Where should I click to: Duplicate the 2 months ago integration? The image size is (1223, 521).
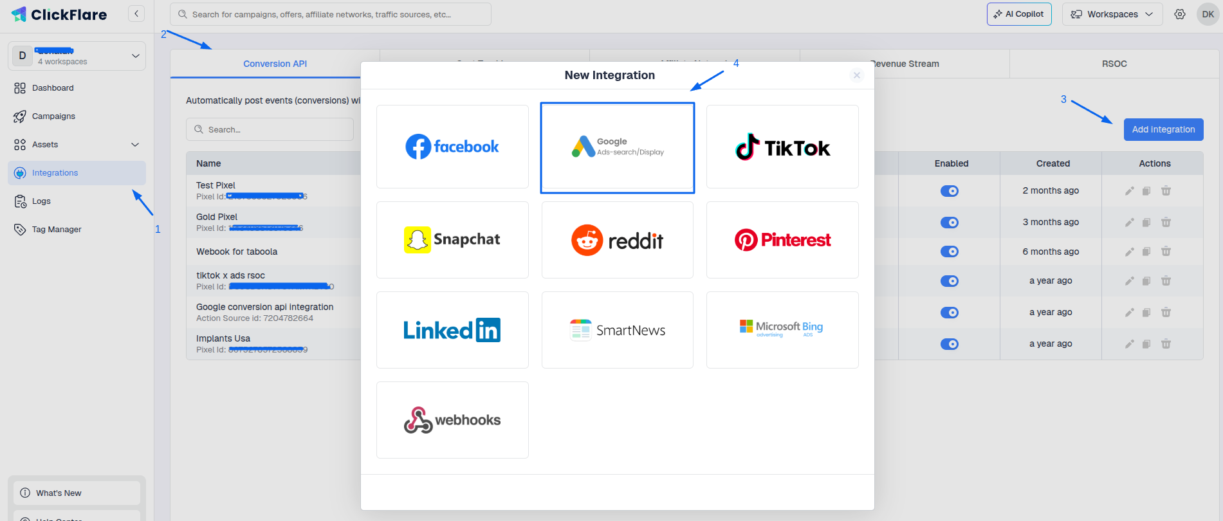[x=1146, y=191]
